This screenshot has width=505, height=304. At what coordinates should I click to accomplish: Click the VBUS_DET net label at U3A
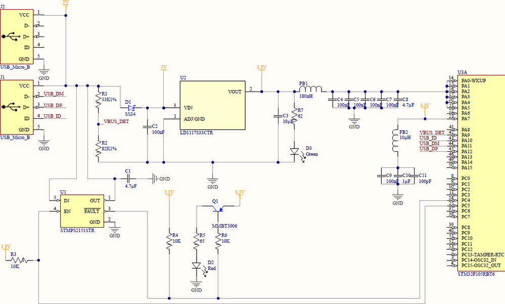tap(432, 133)
